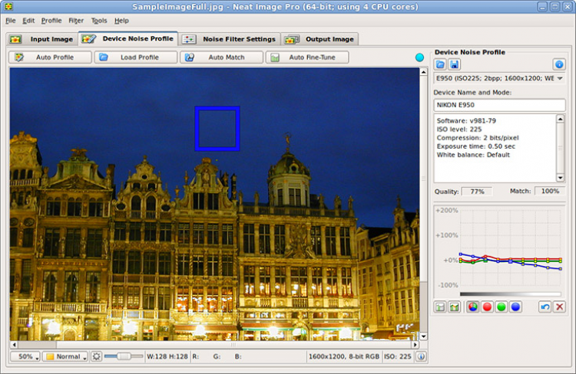Click the image info icon in status bar
The image size is (576, 374).
pos(422,356)
